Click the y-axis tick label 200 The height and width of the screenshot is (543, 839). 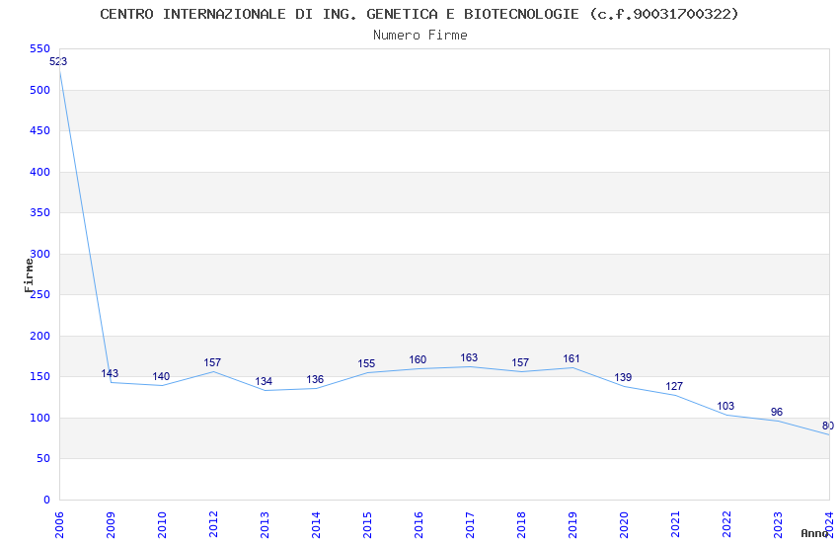(40, 336)
